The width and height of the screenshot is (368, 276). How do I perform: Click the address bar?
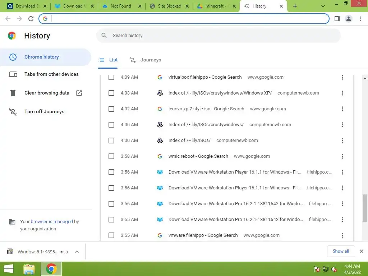tap(184, 19)
